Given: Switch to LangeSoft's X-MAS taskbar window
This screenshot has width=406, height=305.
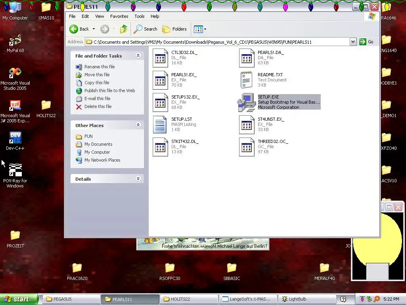Looking at the screenshot, I should 248,299.
